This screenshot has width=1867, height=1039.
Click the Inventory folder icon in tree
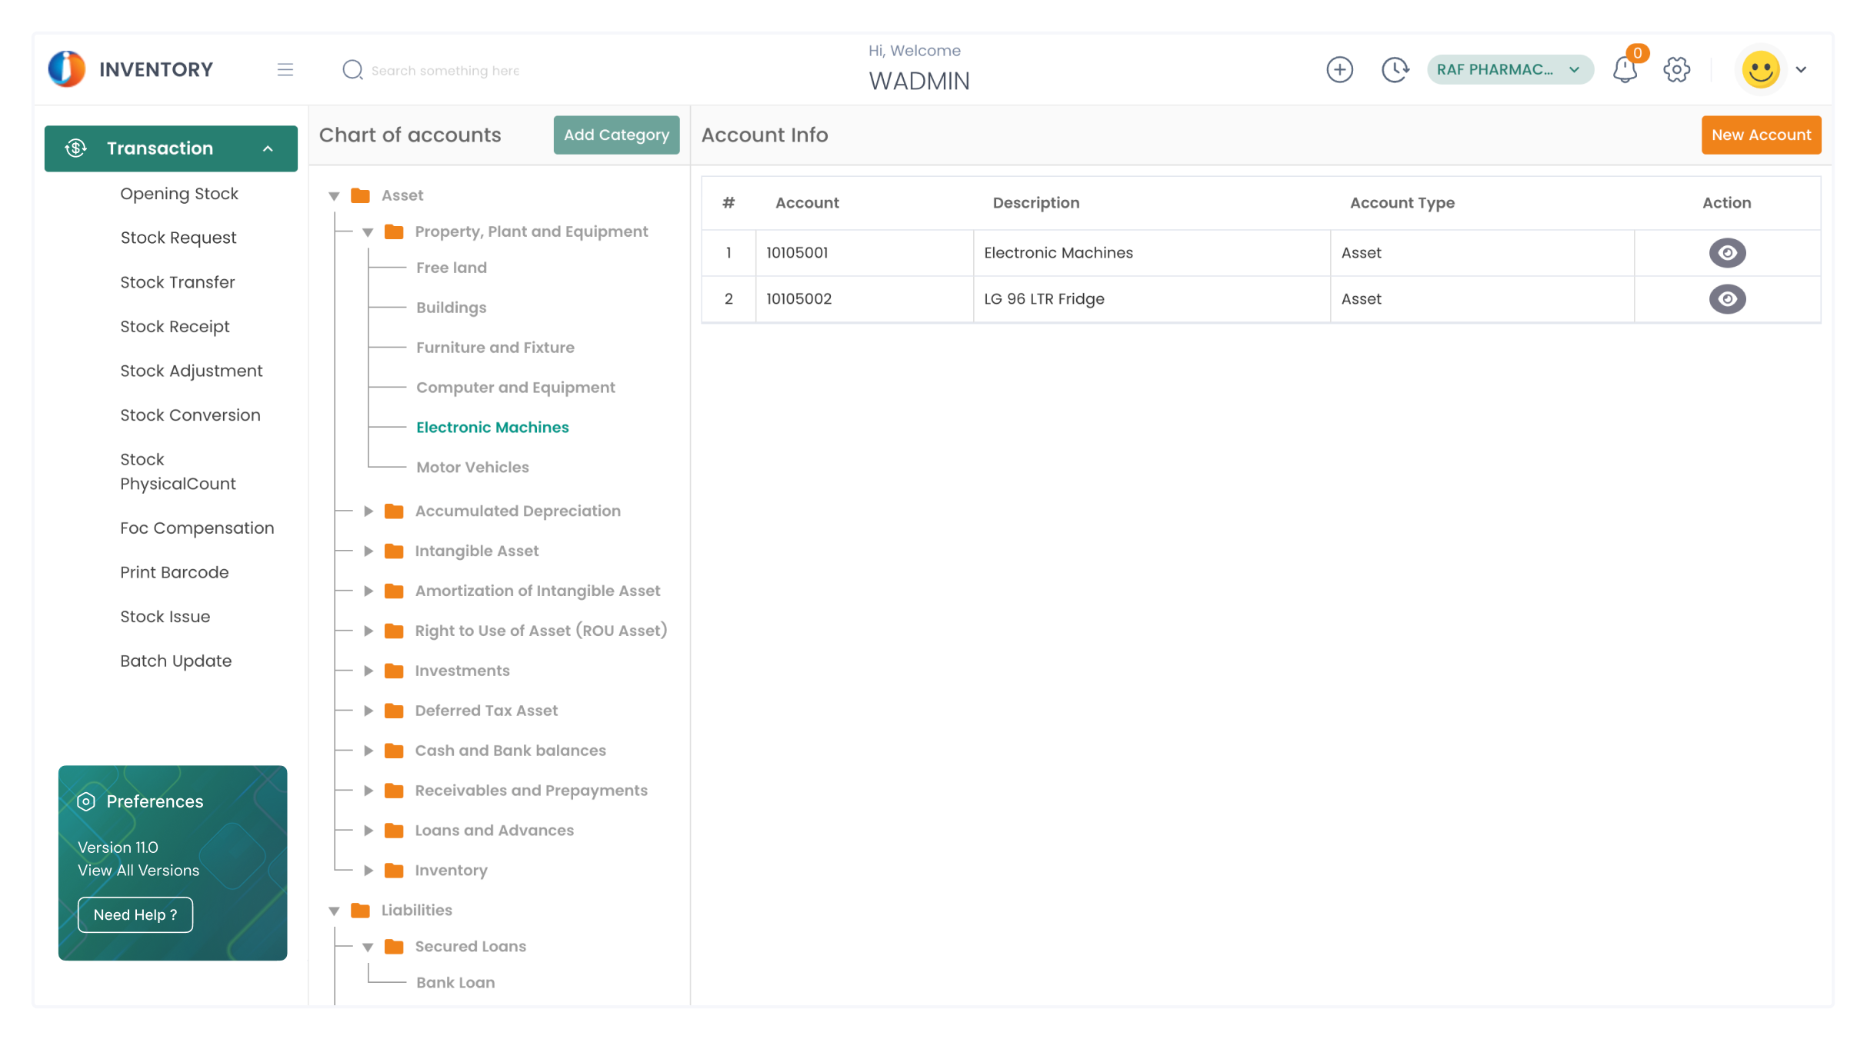tap(394, 871)
